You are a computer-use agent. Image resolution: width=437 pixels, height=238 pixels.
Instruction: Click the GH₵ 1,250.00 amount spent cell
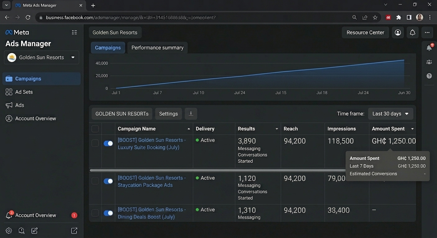(394, 141)
